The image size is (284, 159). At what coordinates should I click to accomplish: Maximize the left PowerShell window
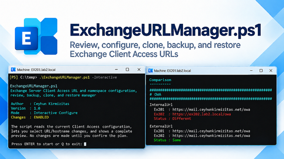pyautogui.click(x=127, y=70)
